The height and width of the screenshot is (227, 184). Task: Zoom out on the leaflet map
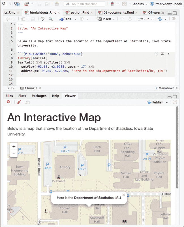(14, 154)
